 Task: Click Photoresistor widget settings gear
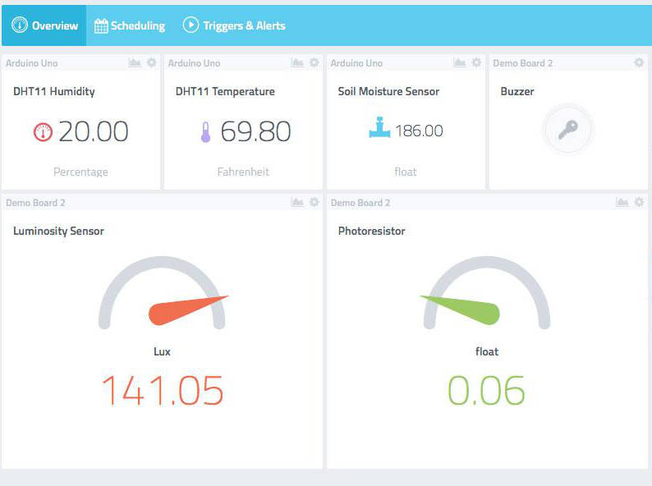(639, 203)
